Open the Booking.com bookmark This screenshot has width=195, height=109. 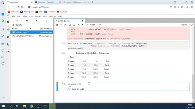tap(27, 12)
